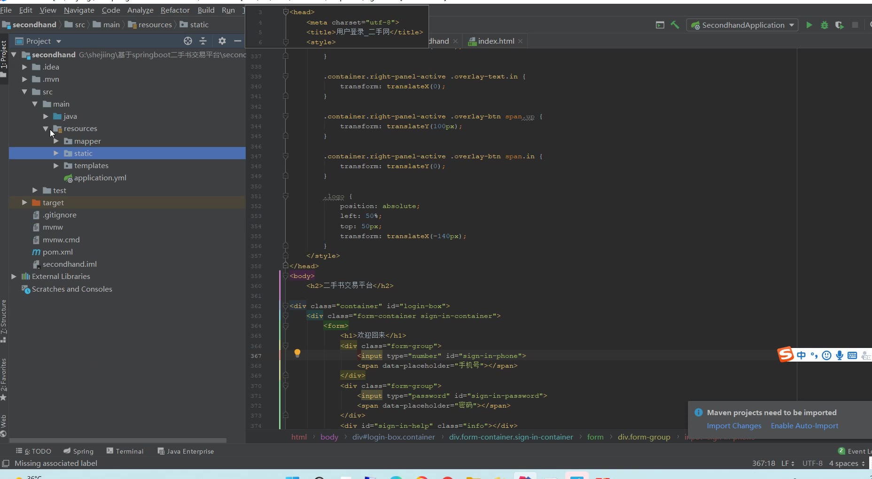Screen dimensions: 872x479
Task: Open the Spring tool window
Action: click(x=78, y=451)
